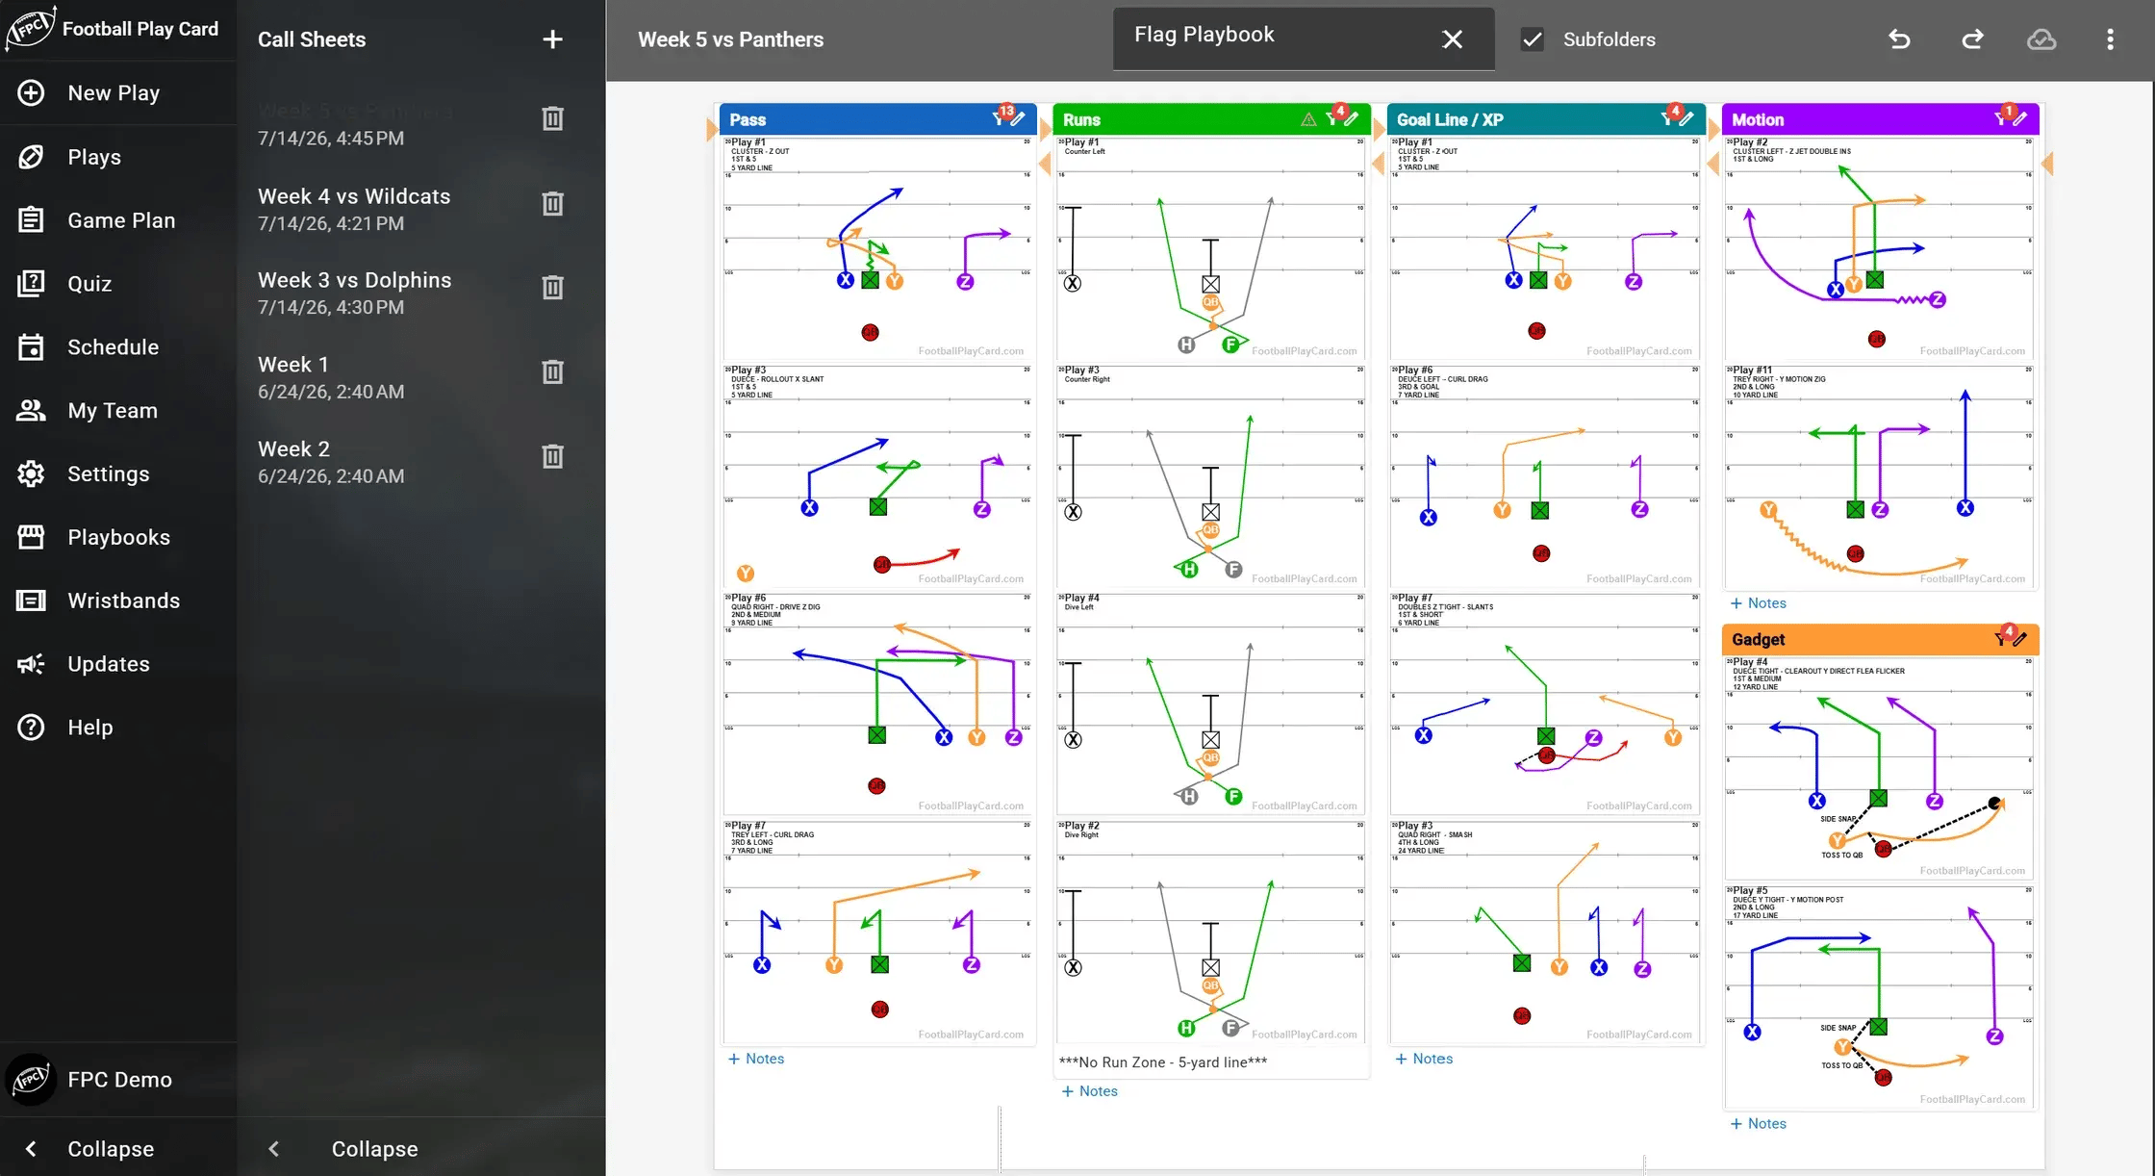2155x1176 pixels.
Task: Open the three-dot more options menu
Action: (2110, 39)
